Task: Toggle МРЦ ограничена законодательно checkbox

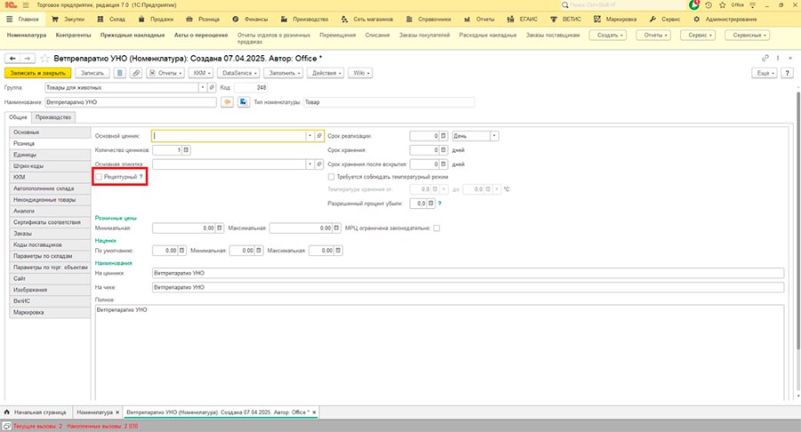Action: pyautogui.click(x=437, y=228)
